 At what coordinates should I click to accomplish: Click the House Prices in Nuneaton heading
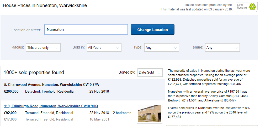click(x=45, y=5)
